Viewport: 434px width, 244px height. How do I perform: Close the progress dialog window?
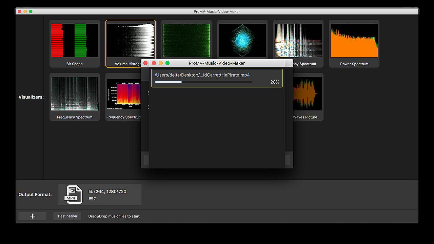click(x=154, y=63)
